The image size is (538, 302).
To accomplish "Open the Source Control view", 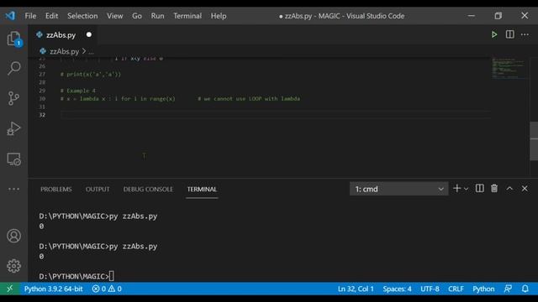I will pos(13,98).
